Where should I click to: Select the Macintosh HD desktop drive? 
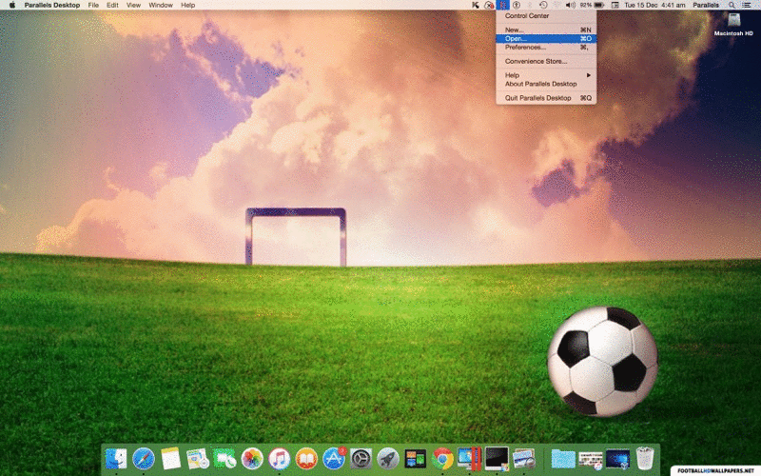[x=733, y=21]
